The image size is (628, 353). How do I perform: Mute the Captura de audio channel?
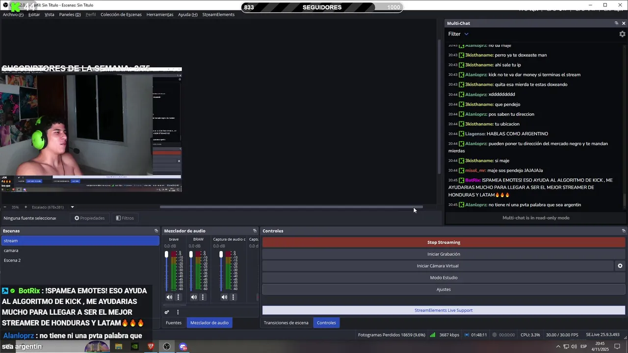pyautogui.click(x=224, y=297)
